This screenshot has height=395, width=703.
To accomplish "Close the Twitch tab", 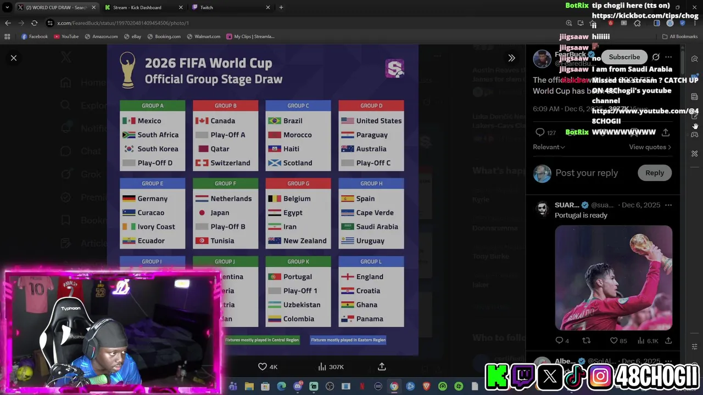I will click(268, 7).
